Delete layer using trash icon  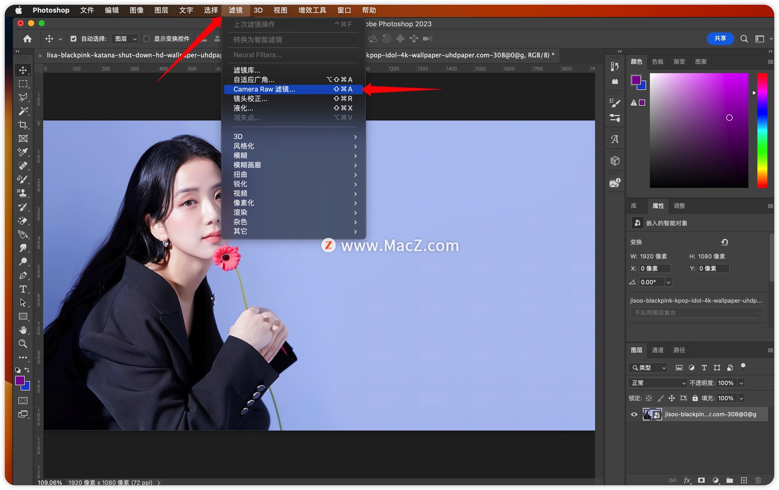click(758, 480)
